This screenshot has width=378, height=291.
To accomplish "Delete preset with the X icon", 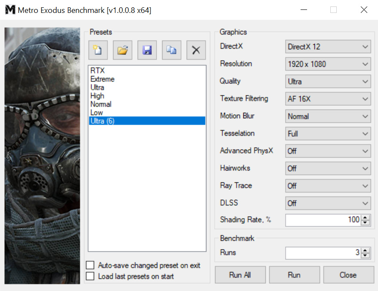I will (x=196, y=50).
